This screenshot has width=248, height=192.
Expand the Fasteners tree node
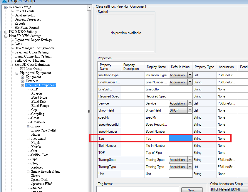(22, 81)
